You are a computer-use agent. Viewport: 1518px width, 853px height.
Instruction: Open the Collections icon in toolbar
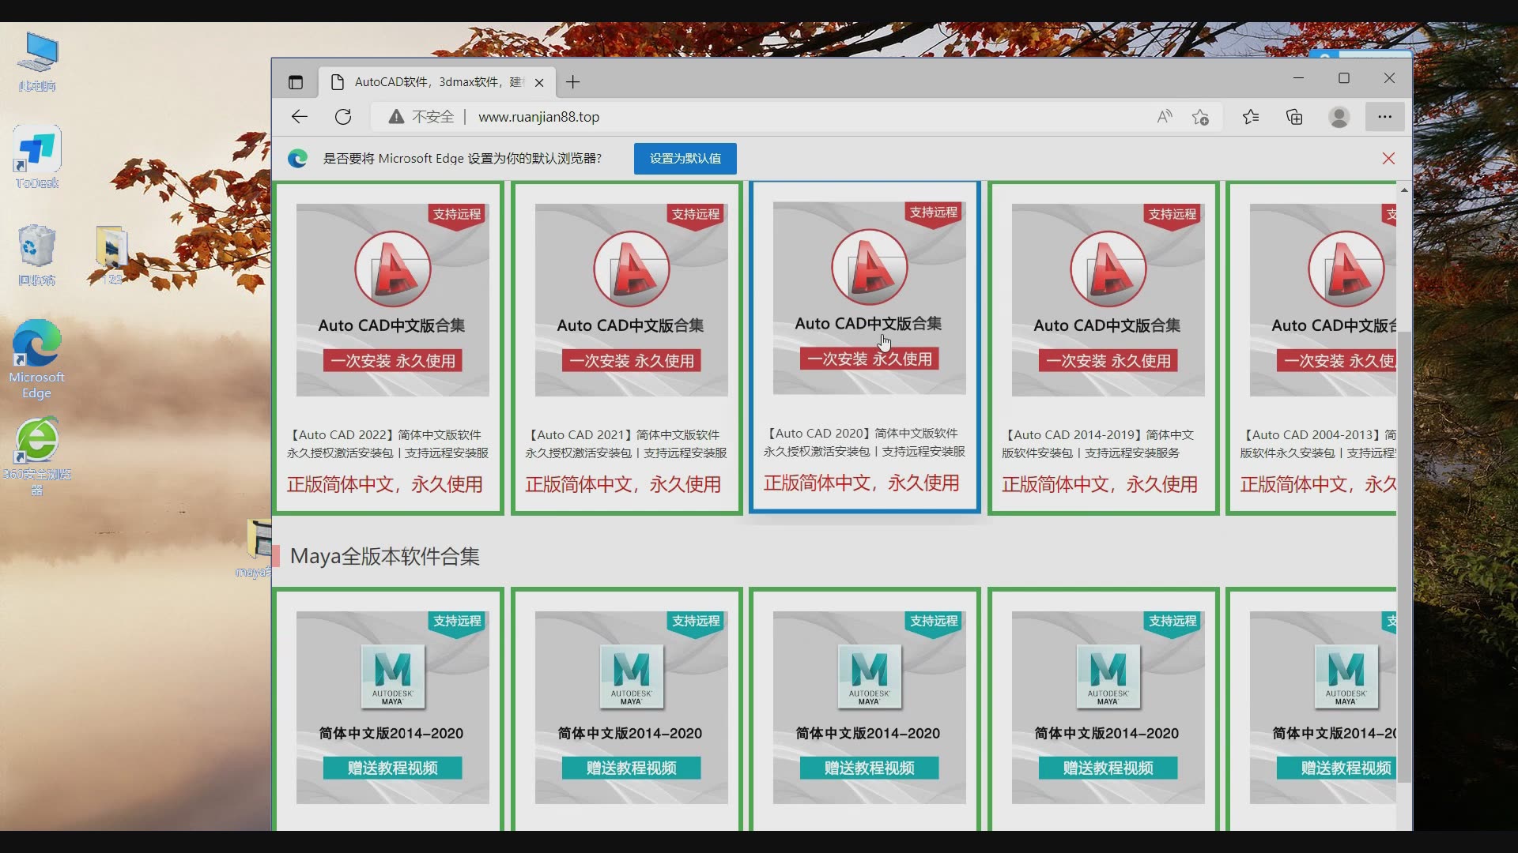pos(1294,117)
